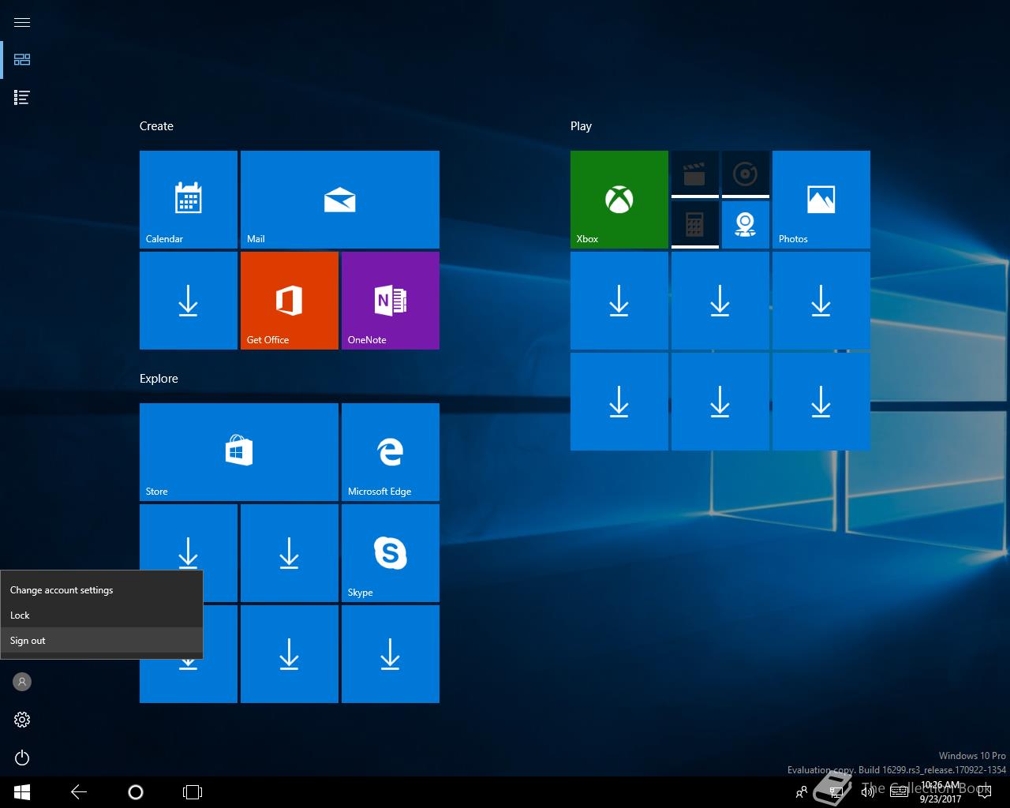Click download tile directly below Xbox
Viewport: 1010px width, 808px height.
click(619, 301)
